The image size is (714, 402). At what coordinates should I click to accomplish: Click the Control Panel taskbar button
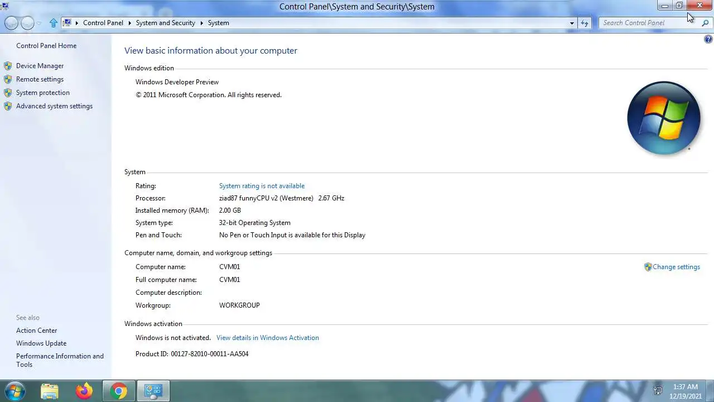coord(153,391)
